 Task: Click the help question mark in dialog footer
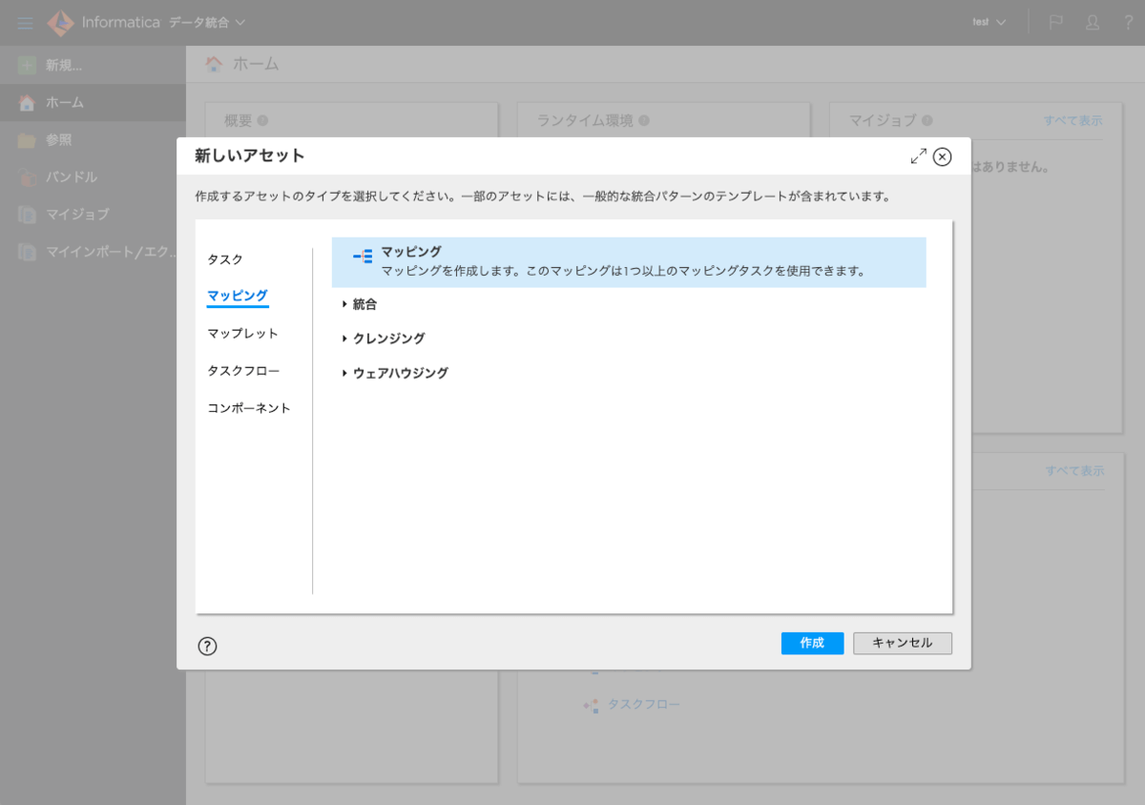(207, 646)
